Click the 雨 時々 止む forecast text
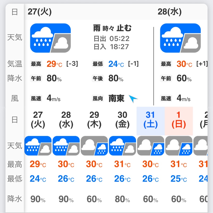The image size is (213, 213). point(112,28)
